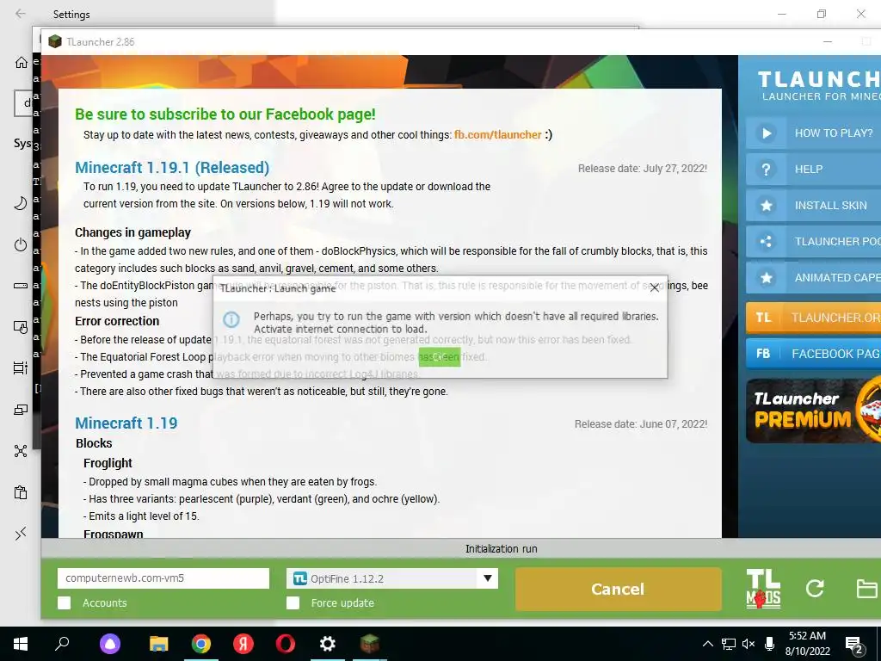
Task: Click the star icon beside Install Skin
Action: click(766, 205)
